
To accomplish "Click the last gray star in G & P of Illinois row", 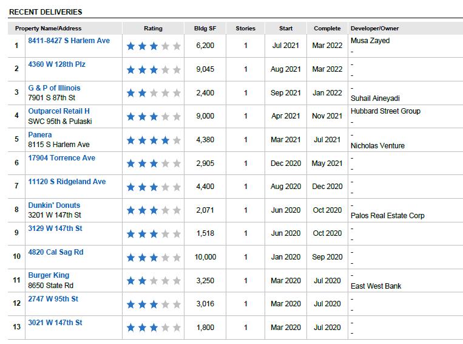I will tap(177, 93).
